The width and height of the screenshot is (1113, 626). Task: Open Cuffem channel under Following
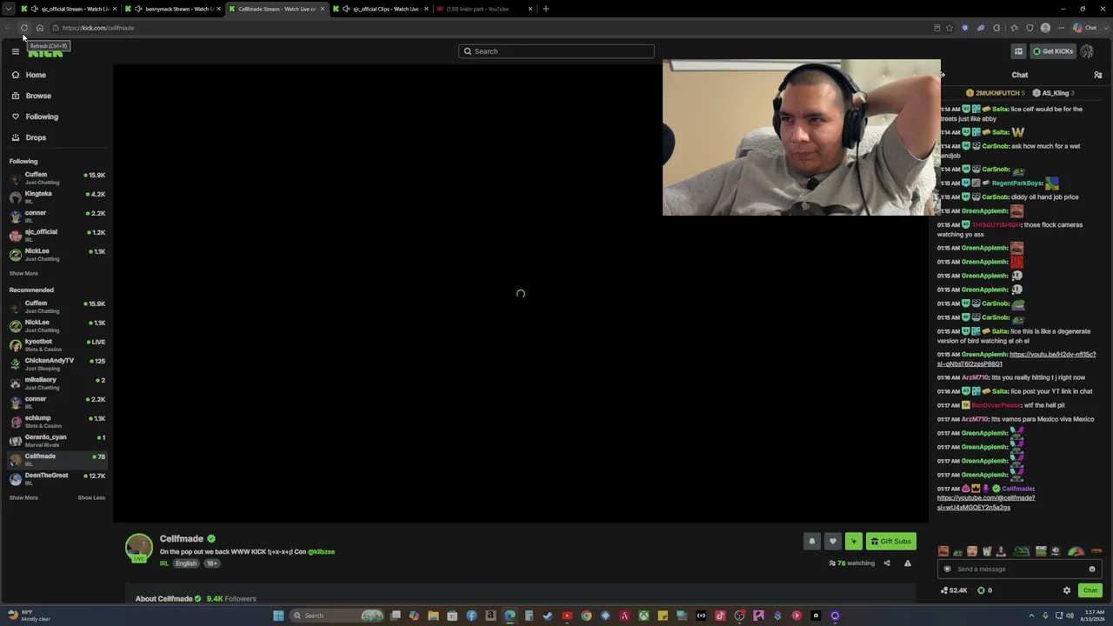57,178
